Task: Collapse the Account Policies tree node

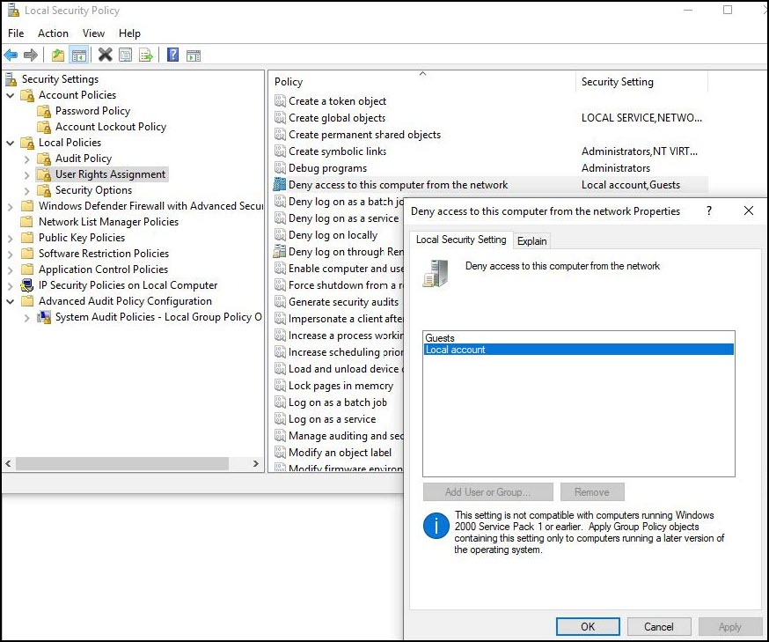Action: click(11, 95)
